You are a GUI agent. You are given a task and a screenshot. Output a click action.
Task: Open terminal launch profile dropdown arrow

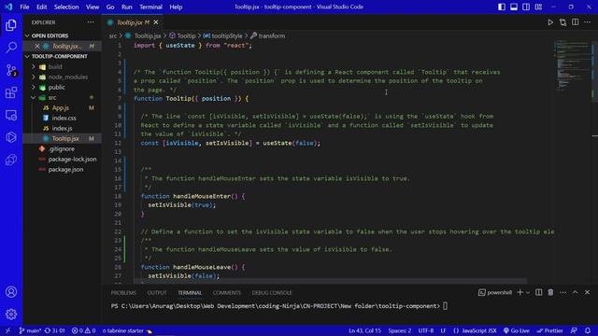coord(528,292)
